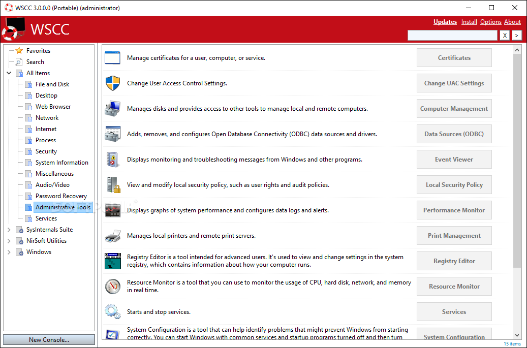Open the About link
The width and height of the screenshot is (527, 348).
(513, 22)
